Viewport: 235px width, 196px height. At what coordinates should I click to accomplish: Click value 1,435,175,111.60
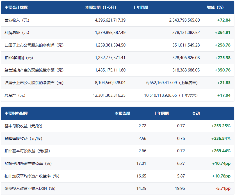(x=110, y=70)
